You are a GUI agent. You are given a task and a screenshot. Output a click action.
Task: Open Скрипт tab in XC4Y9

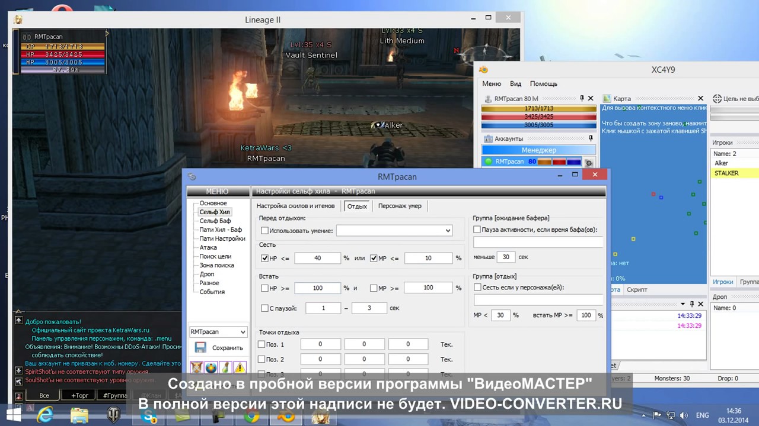pos(637,289)
